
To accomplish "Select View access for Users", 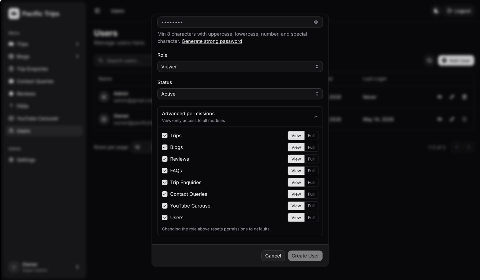I will [x=296, y=218].
